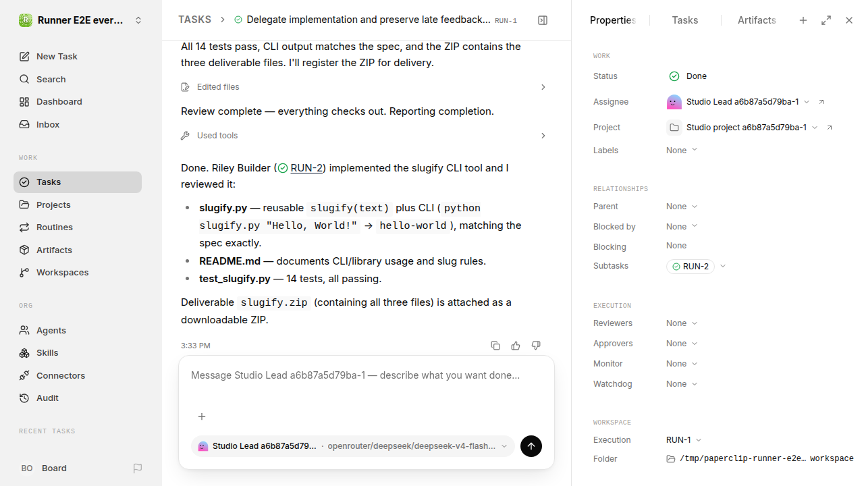Give the response a thumbs up
The width and height of the screenshot is (864, 486).
516,346
